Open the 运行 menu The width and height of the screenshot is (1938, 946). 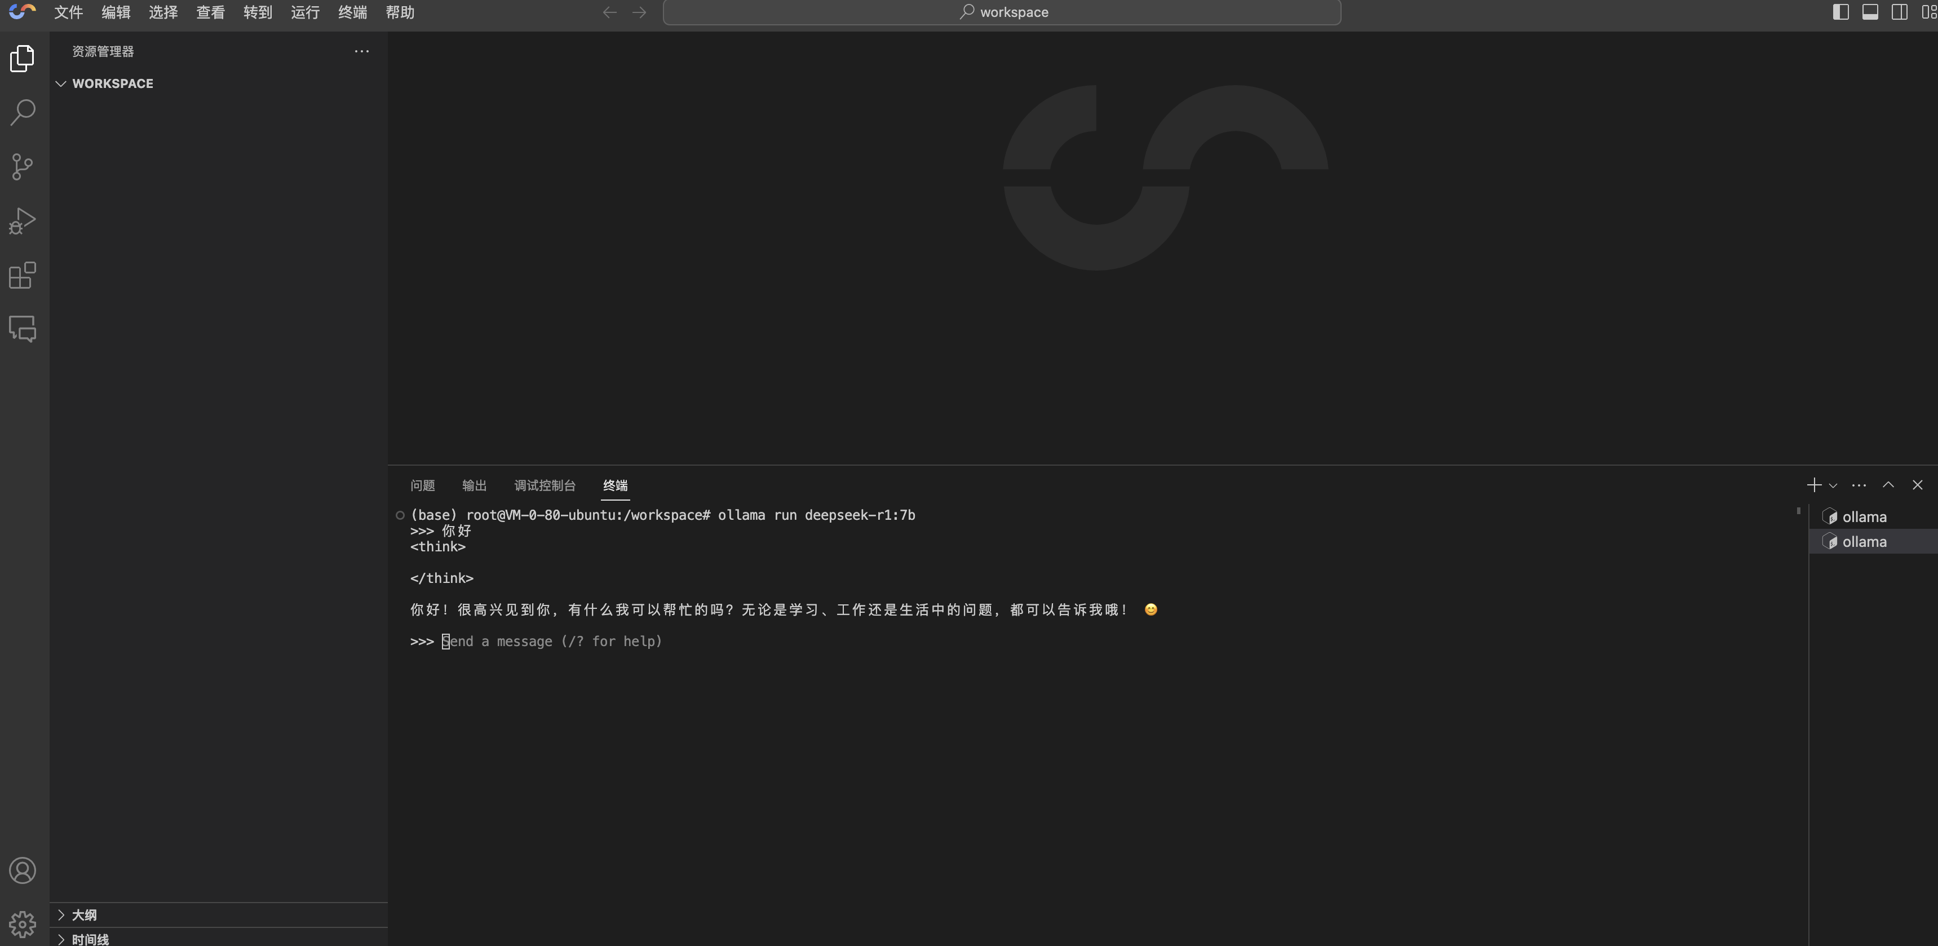[x=306, y=12]
